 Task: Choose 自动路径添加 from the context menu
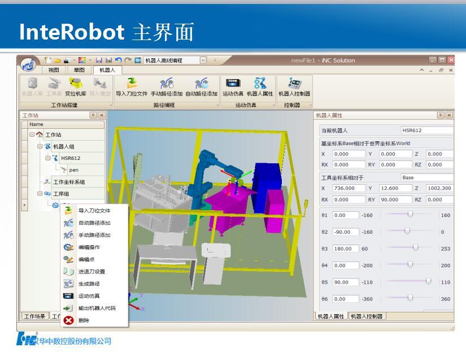pos(94,223)
